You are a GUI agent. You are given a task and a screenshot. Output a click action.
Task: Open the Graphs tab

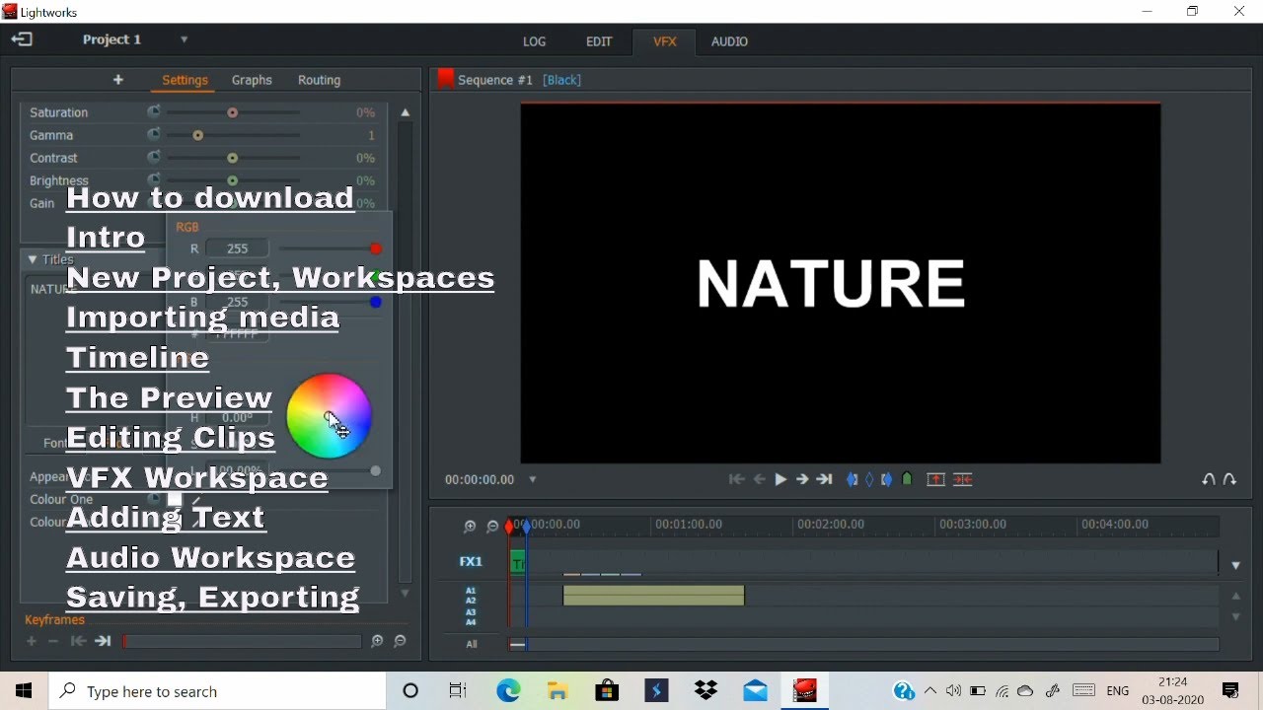[x=252, y=80]
